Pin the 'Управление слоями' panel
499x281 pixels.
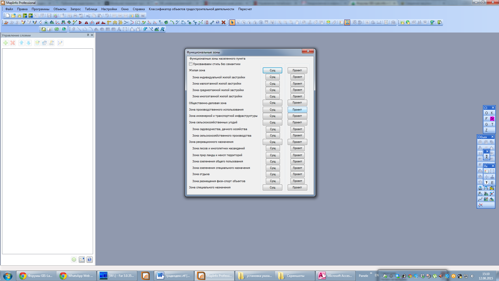88,35
